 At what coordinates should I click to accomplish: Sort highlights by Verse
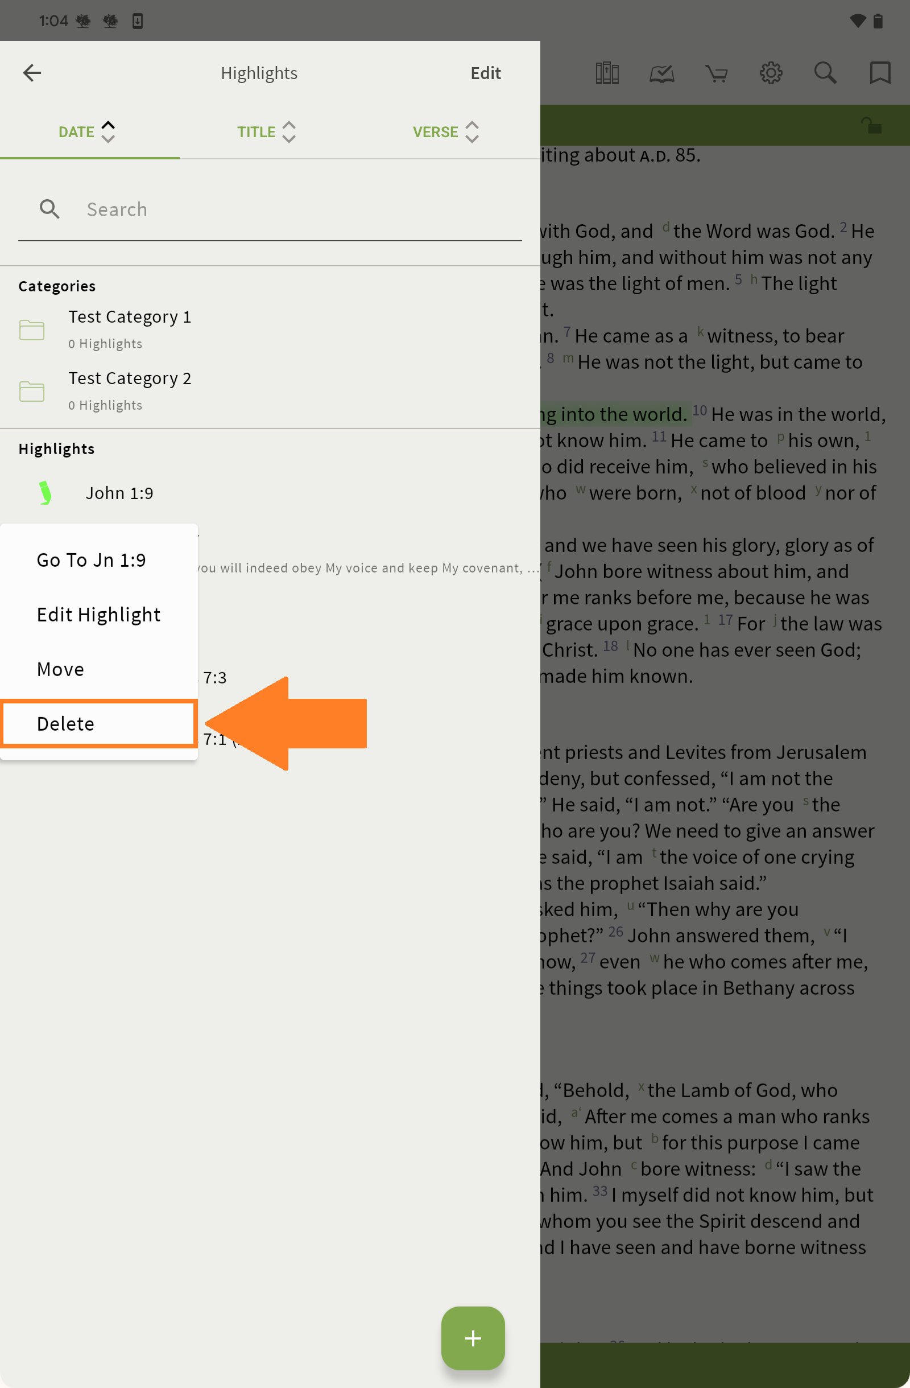tap(446, 133)
